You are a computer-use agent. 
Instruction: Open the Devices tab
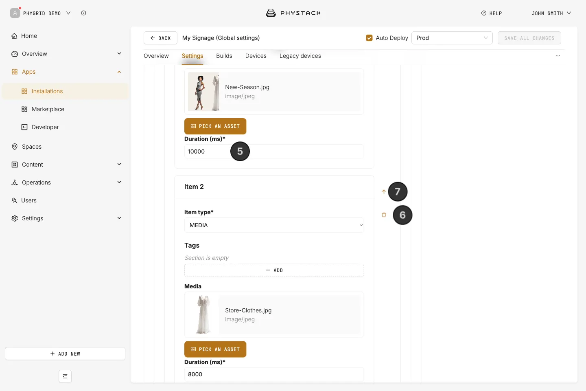[256, 56]
